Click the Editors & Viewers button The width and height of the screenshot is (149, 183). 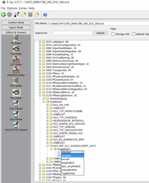[x=16, y=32]
